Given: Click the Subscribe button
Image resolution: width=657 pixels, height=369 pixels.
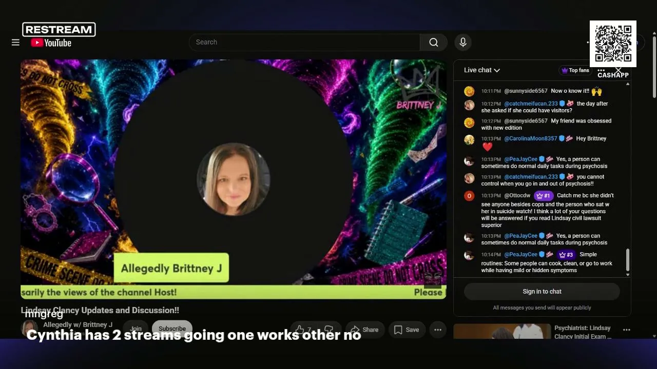Looking at the screenshot, I should pyautogui.click(x=172, y=329).
